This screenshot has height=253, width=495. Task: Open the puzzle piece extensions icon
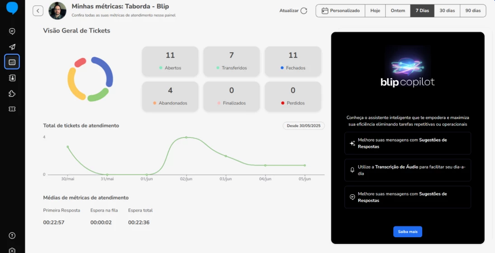(12, 93)
